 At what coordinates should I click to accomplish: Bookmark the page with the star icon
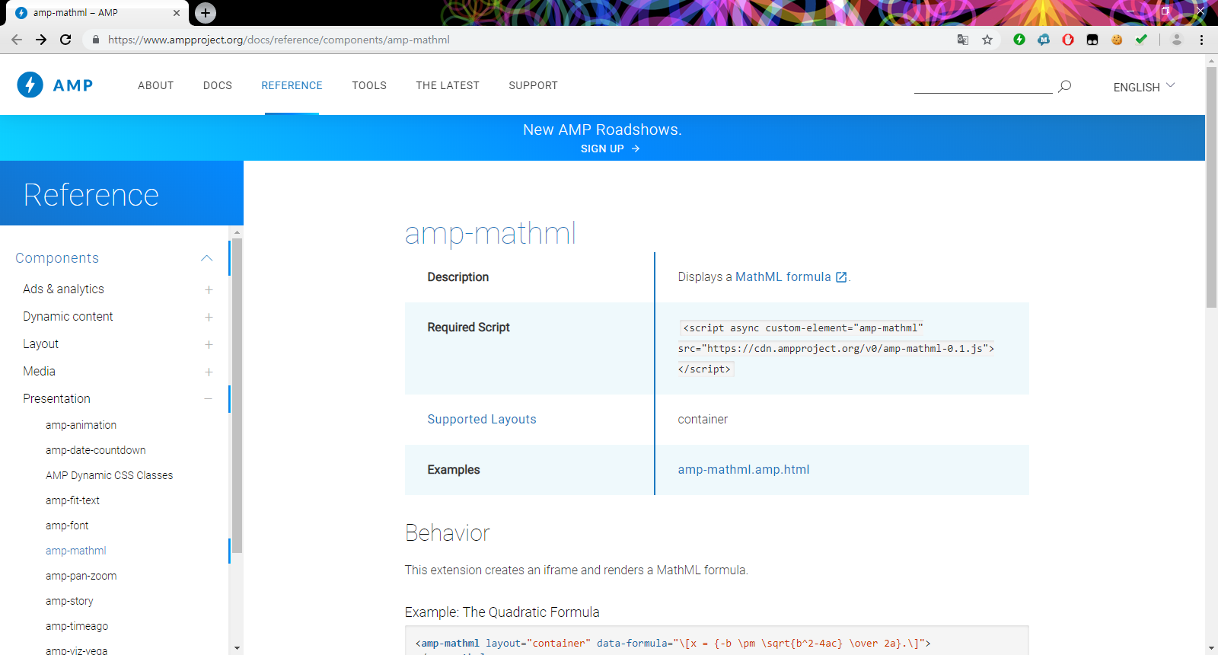pyautogui.click(x=987, y=40)
